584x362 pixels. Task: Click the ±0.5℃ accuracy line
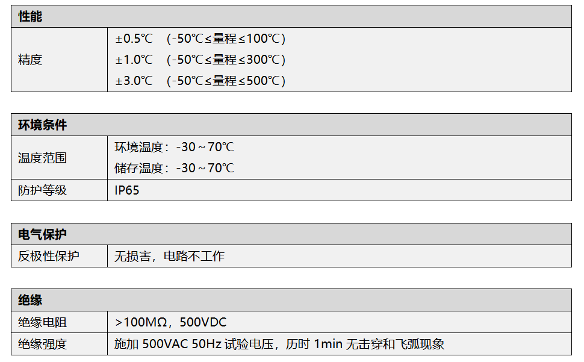pyautogui.click(x=200, y=39)
